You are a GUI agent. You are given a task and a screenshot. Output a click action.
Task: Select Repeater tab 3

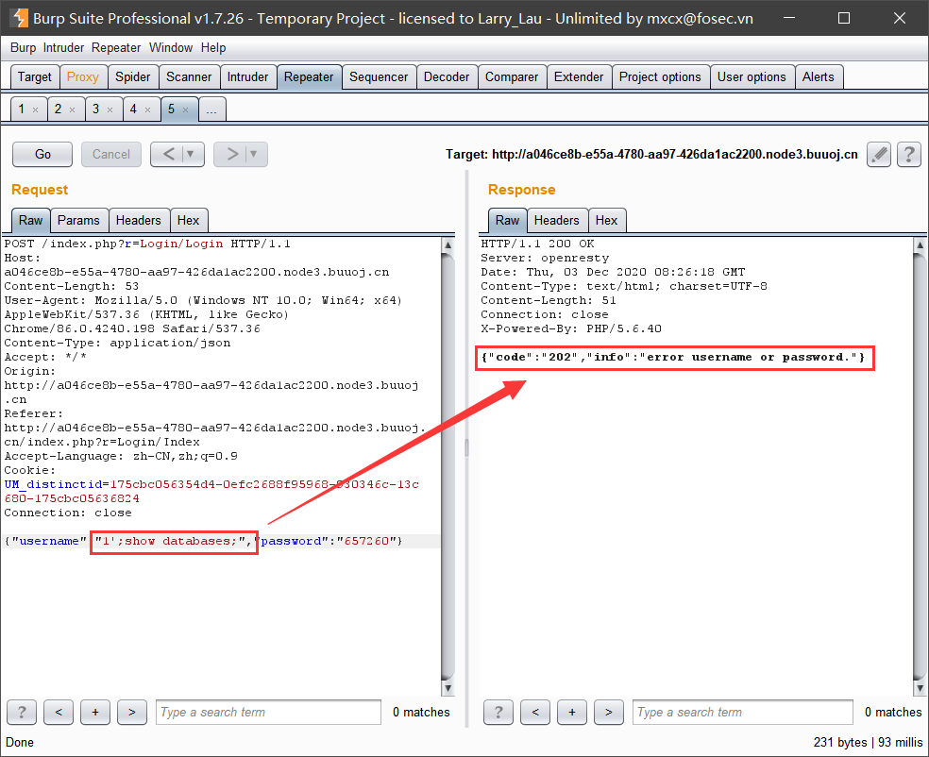(x=96, y=109)
